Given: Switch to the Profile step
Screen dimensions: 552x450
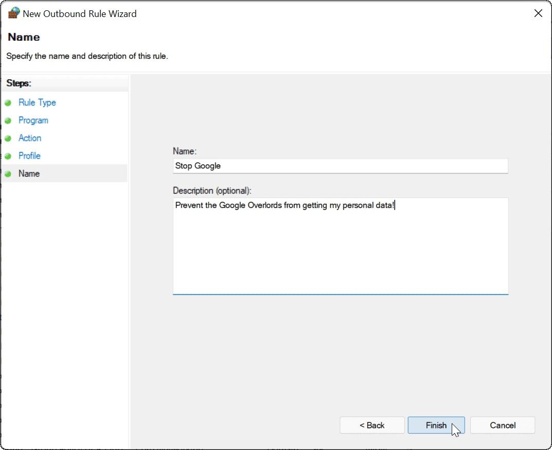Looking at the screenshot, I should pos(29,155).
